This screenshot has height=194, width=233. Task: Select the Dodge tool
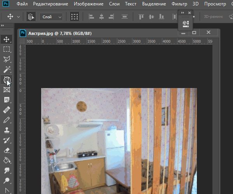(7, 181)
